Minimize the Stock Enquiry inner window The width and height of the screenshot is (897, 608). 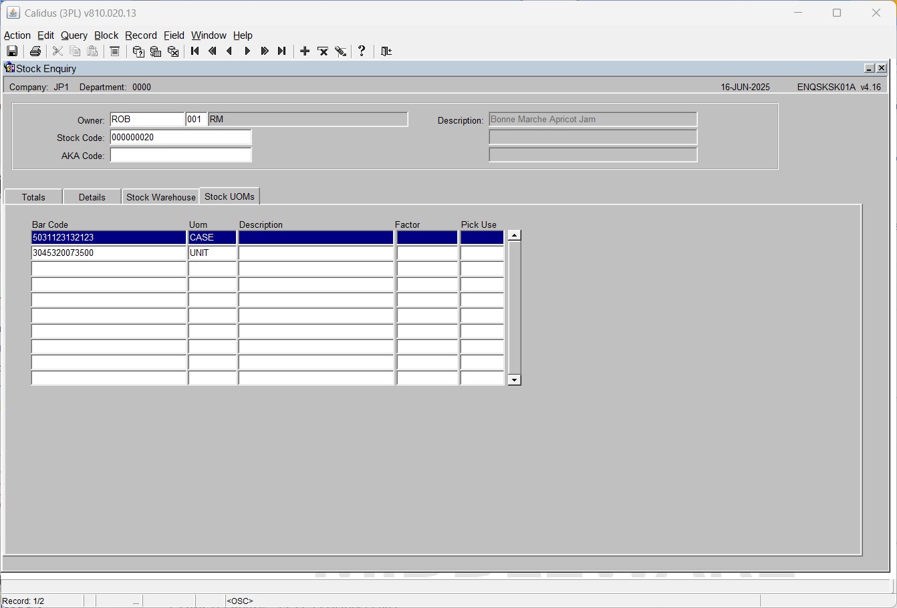(869, 68)
